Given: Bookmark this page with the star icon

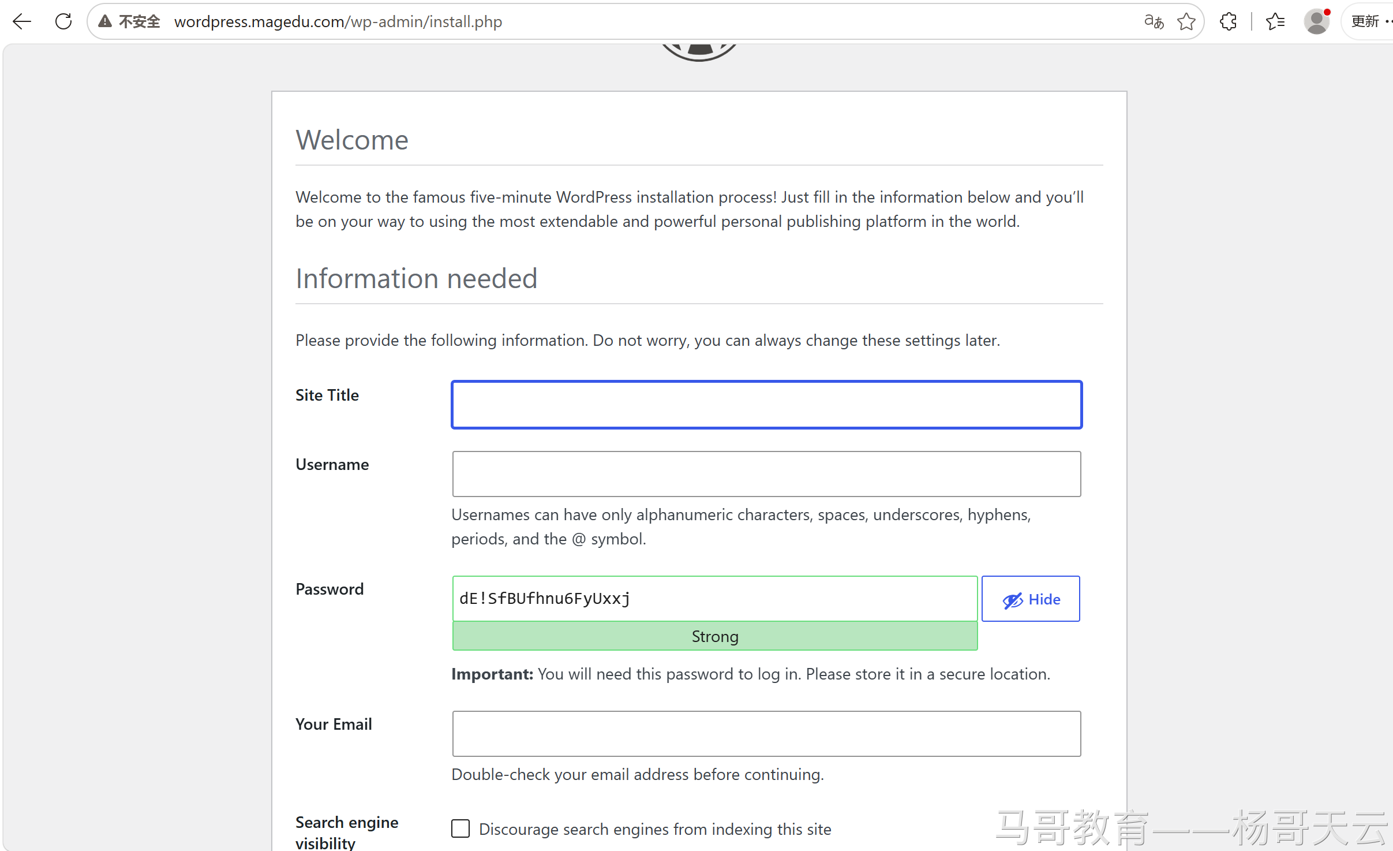Looking at the screenshot, I should (1186, 21).
